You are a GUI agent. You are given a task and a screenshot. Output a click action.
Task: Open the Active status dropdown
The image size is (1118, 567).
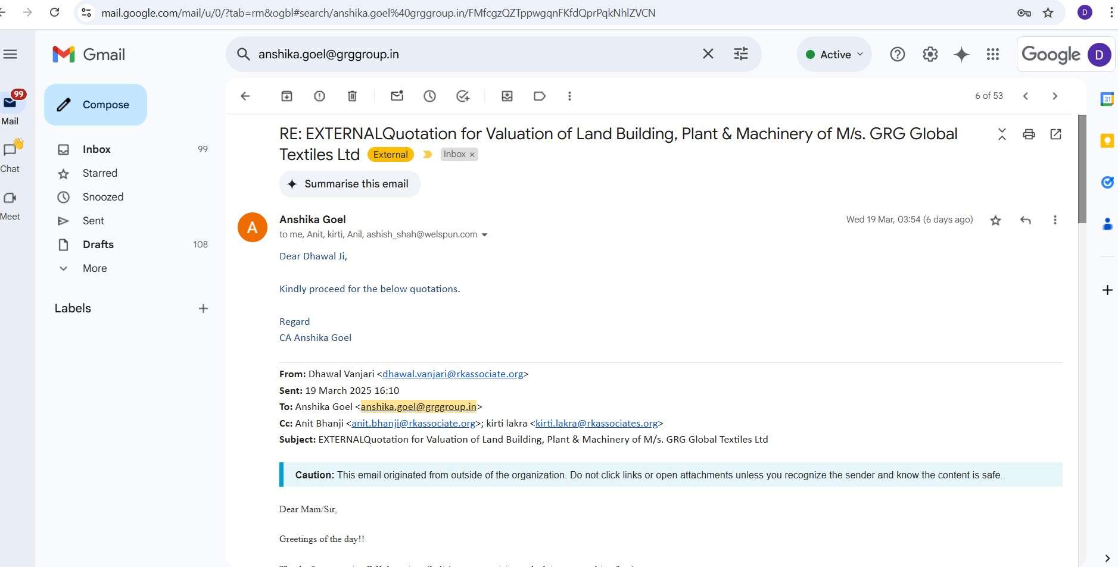point(834,54)
